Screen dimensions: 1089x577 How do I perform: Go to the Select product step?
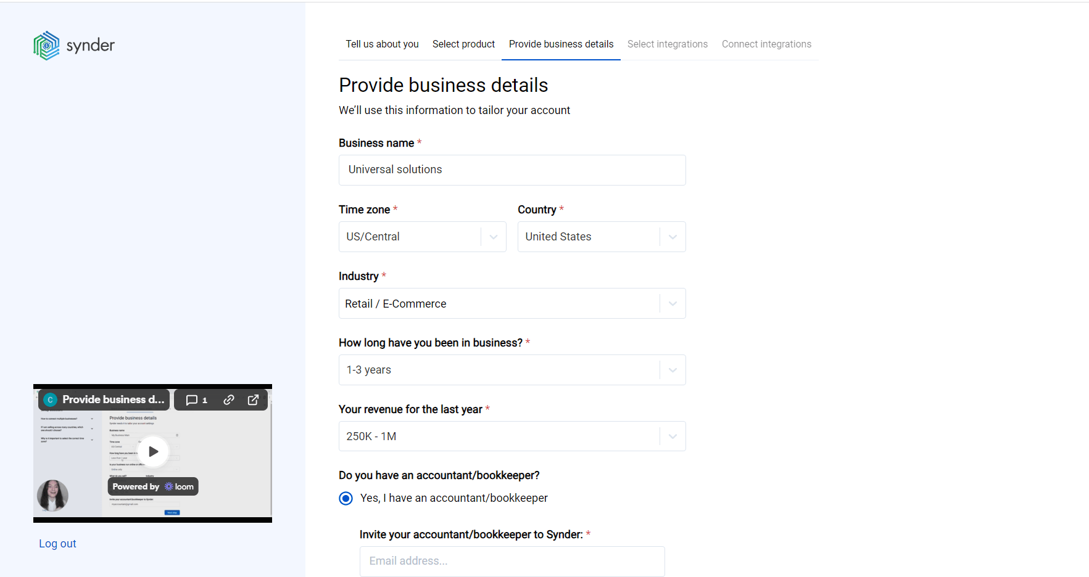pyautogui.click(x=463, y=44)
